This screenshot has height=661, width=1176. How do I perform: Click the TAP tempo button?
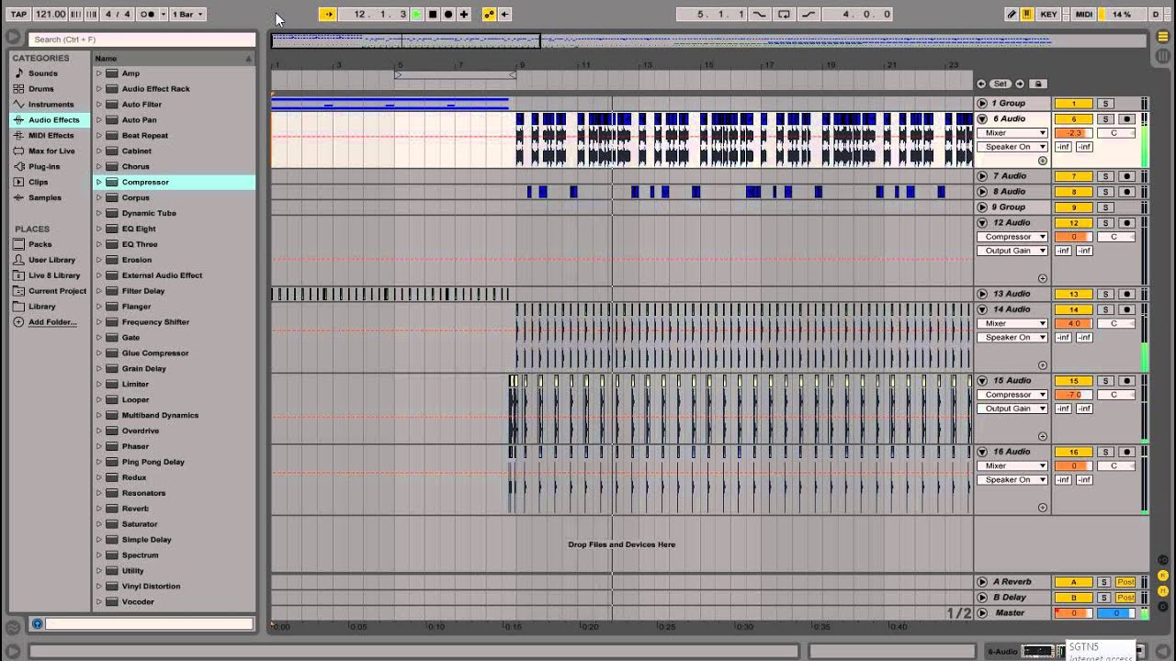pyautogui.click(x=18, y=14)
